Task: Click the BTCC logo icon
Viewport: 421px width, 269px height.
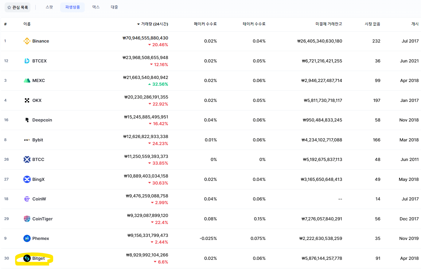Action: [x=27, y=159]
